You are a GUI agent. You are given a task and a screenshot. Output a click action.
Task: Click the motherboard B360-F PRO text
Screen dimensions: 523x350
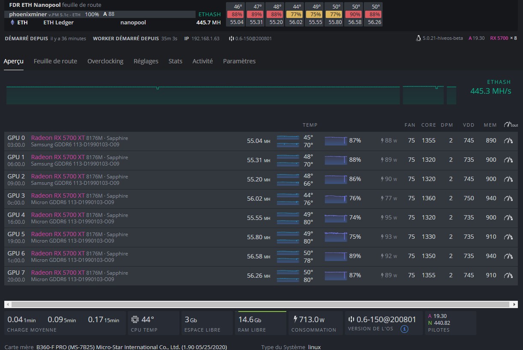(131, 347)
